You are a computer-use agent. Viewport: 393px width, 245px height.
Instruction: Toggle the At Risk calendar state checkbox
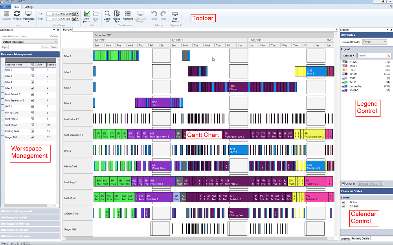tap(343, 202)
